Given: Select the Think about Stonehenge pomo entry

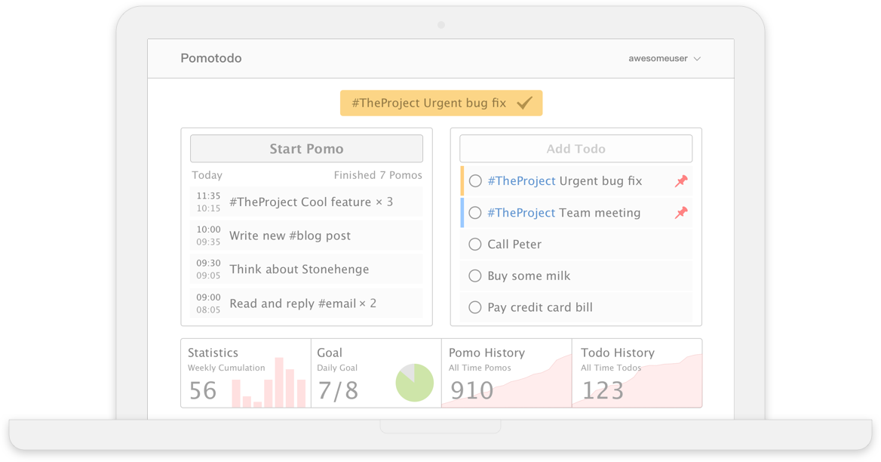Looking at the screenshot, I should (306, 269).
